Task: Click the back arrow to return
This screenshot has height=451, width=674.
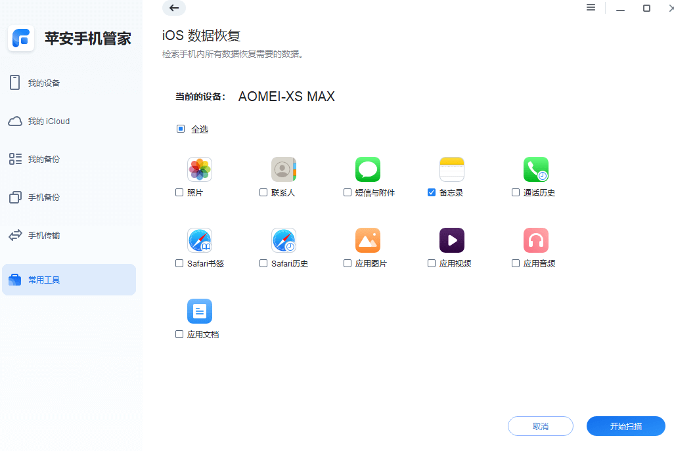Action: tap(173, 8)
